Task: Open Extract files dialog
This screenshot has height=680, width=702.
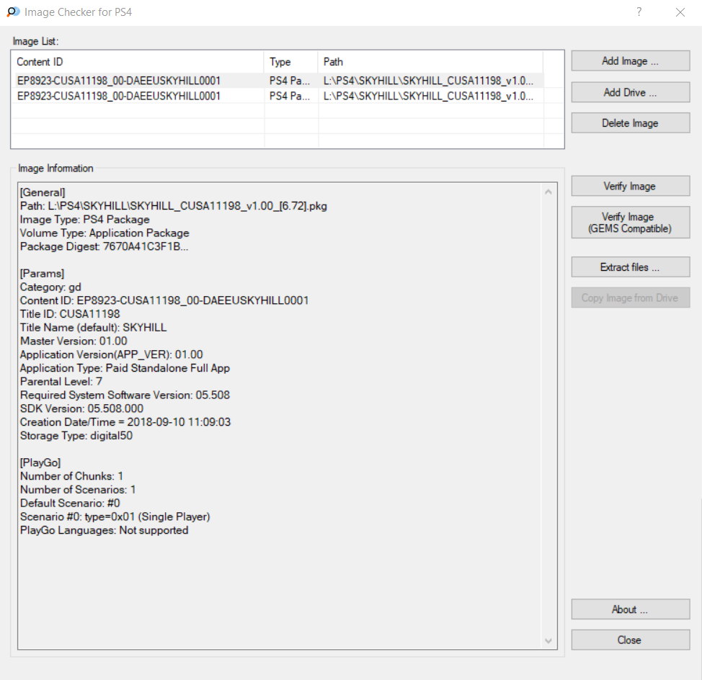Action: coord(631,267)
